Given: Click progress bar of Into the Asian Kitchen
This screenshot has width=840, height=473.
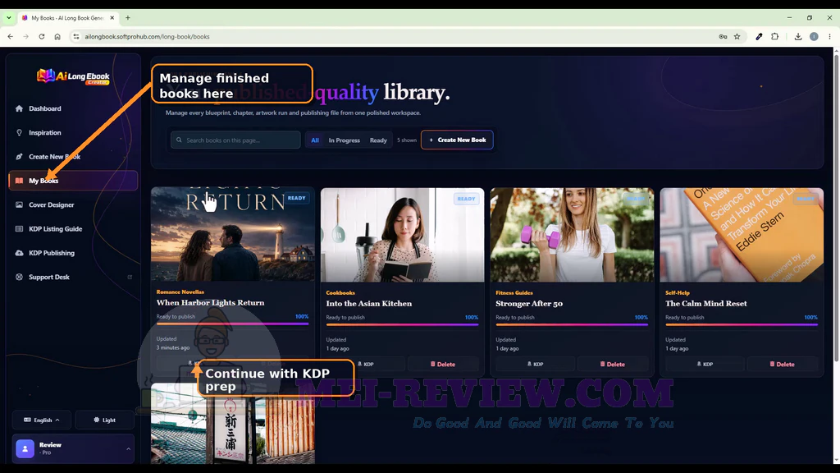Looking at the screenshot, I should (402, 325).
